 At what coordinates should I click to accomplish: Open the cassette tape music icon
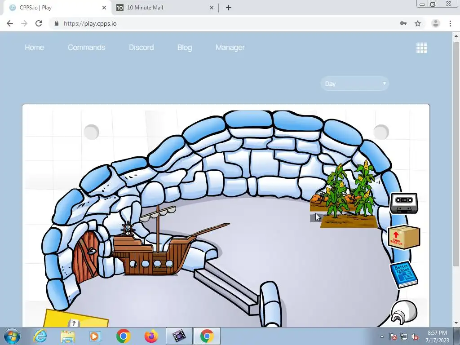[x=404, y=203]
